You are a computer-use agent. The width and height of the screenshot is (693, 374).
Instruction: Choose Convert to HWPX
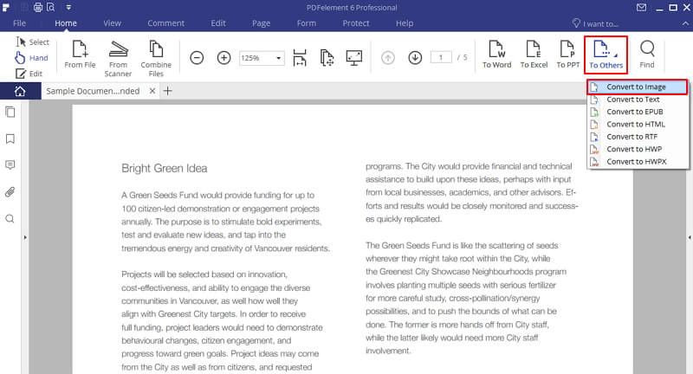[638, 162]
